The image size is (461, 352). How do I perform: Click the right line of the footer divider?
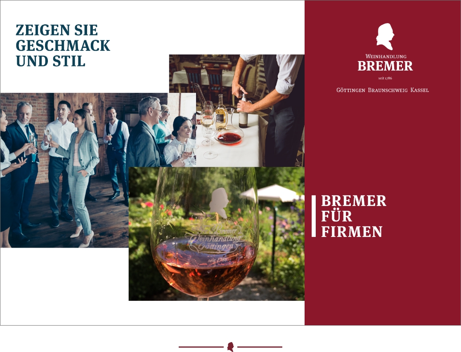point(260,347)
